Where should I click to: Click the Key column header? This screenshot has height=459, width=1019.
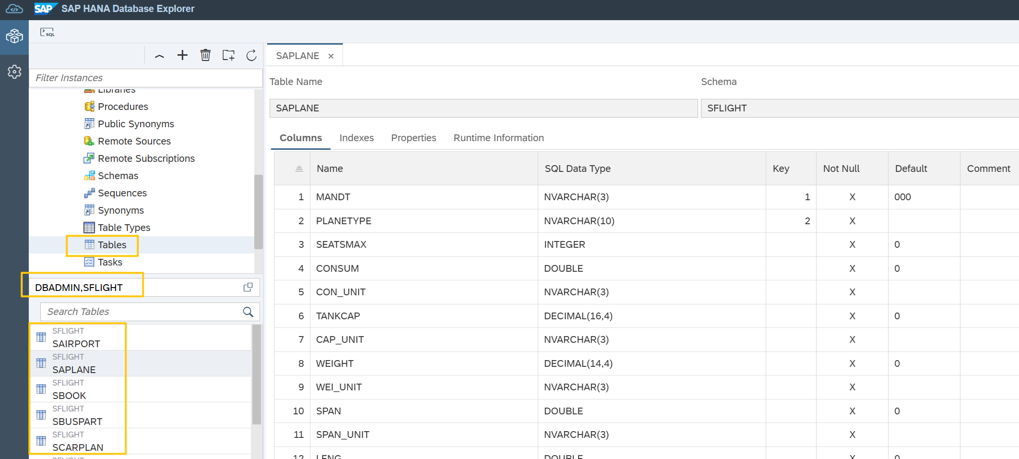(x=791, y=169)
